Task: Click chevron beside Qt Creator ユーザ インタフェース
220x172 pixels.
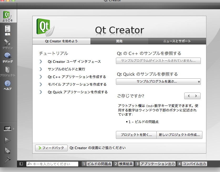Action: 41,62
